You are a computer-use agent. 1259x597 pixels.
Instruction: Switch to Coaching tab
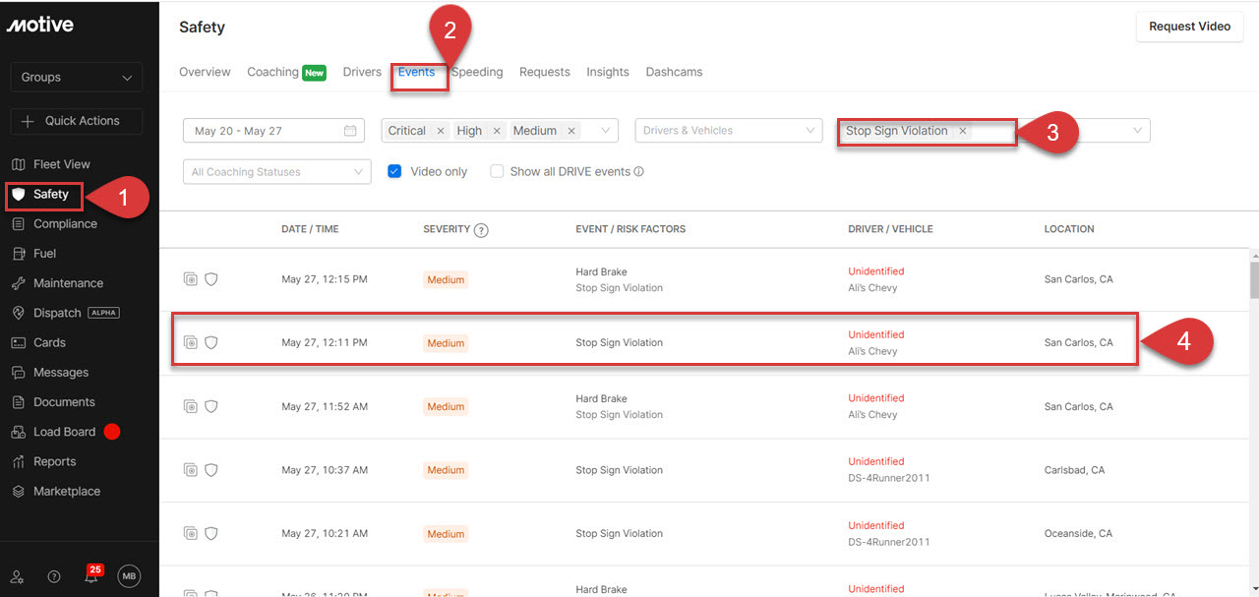(286, 72)
